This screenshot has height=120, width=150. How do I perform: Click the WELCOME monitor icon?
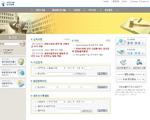click(x=21, y=61)
